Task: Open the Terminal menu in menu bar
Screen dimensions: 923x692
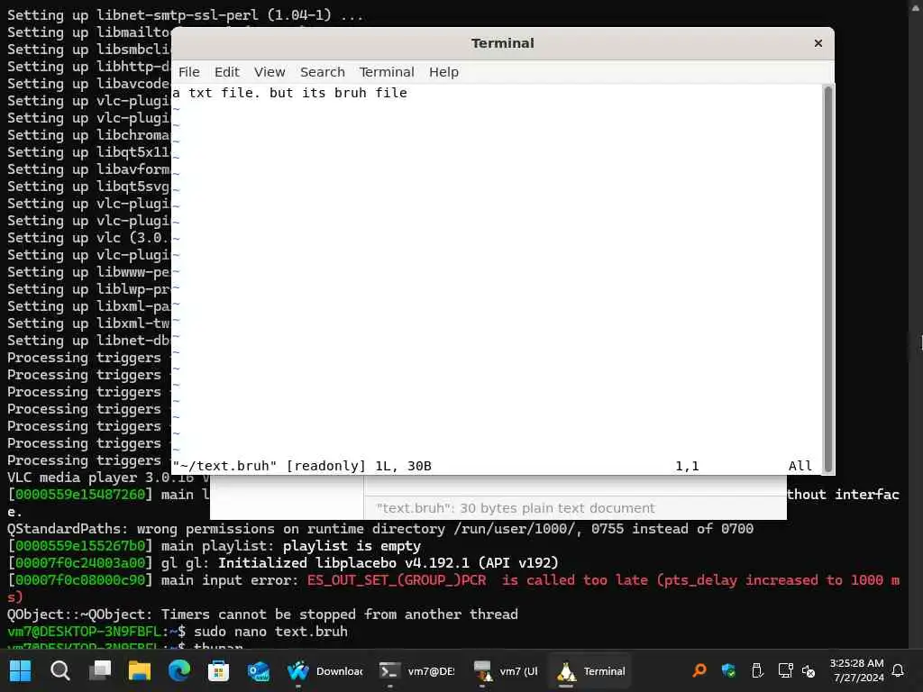Action: click(x=387, y=72)
